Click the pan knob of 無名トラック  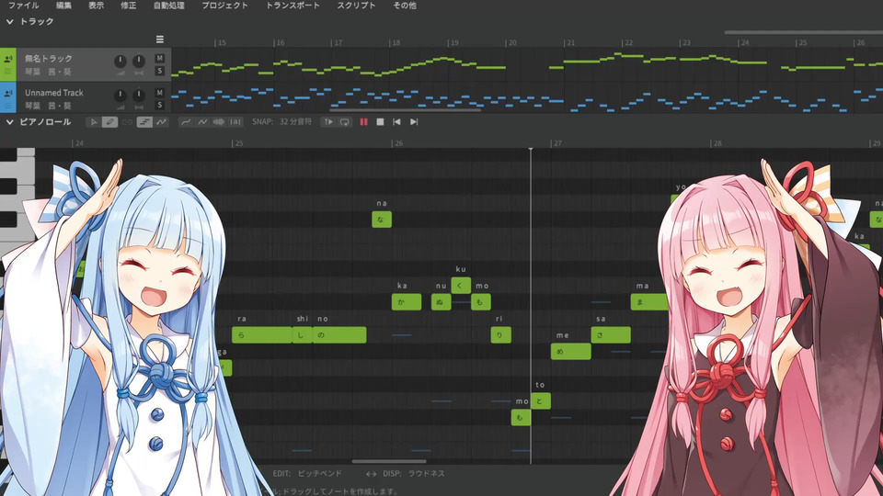(x=139, y=62)
